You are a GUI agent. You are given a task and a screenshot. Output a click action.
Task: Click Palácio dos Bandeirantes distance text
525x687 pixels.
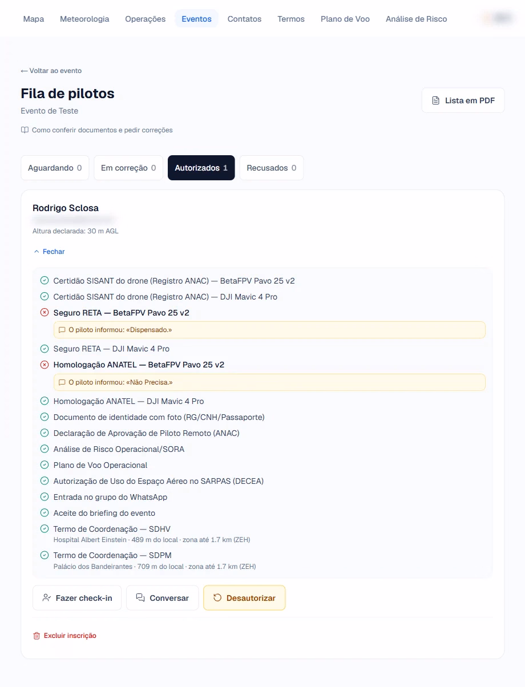click(155, 567)
